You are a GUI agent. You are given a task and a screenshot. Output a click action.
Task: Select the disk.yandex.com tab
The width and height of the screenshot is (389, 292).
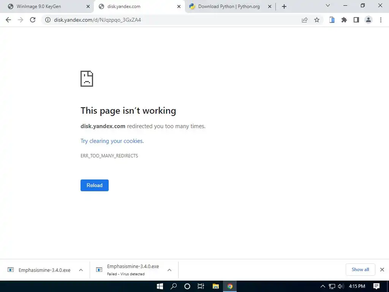(139, 6)
